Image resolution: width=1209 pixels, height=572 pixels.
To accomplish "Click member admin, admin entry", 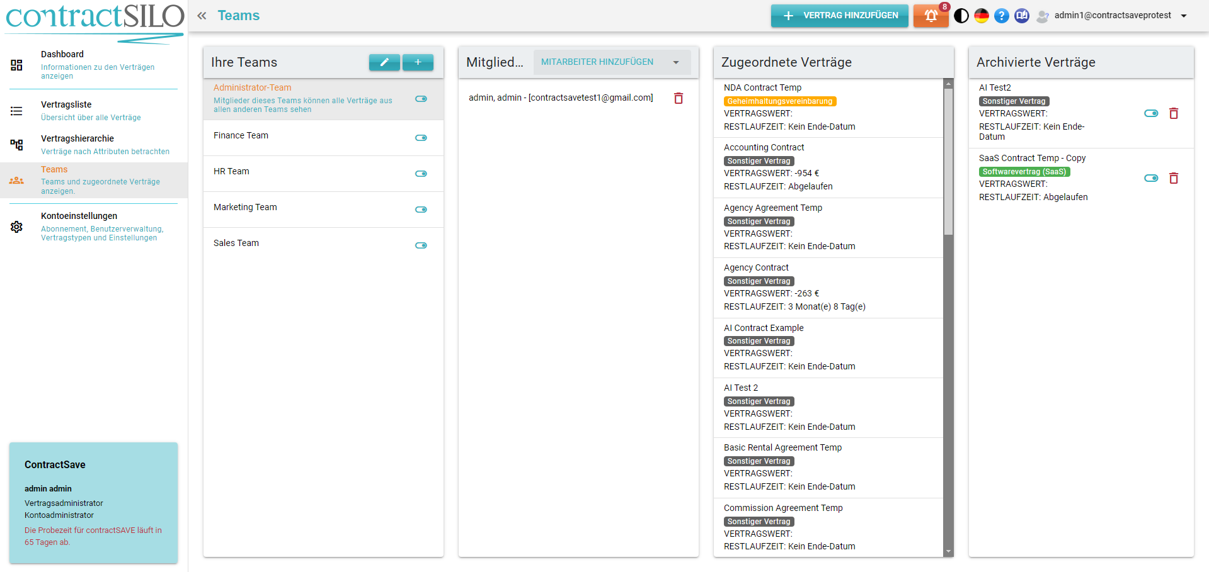I will click(561, 98).
